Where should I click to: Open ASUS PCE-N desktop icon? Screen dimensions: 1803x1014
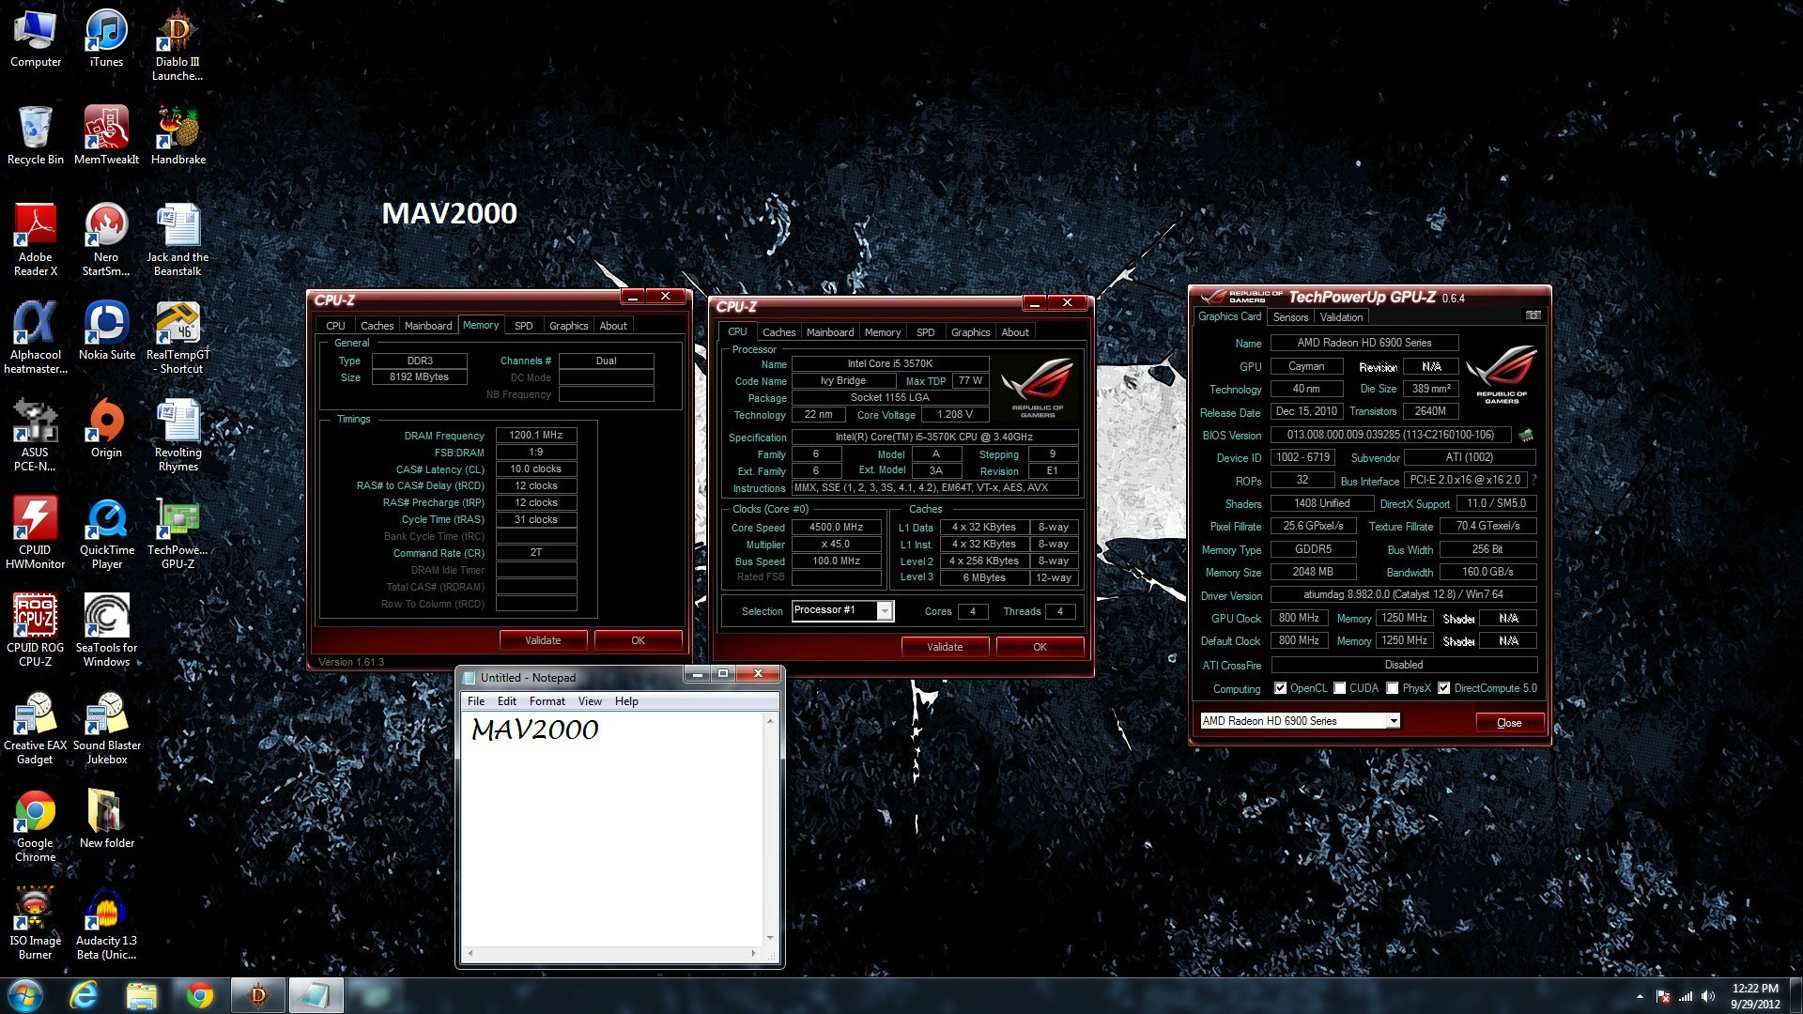point(36,436)
